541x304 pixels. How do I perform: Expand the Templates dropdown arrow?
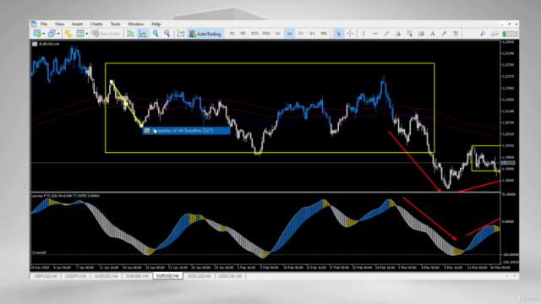click(x=86, y=34)
